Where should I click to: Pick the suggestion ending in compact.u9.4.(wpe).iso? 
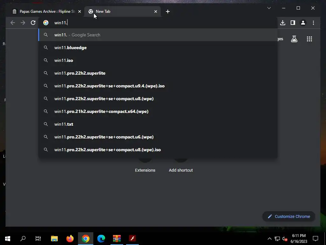(158, 86)
